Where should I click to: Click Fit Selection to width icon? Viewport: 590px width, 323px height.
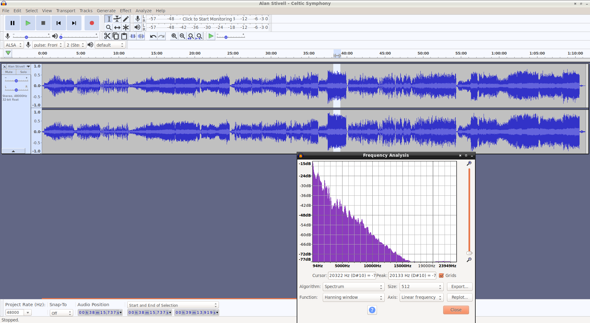click(191, 36)
